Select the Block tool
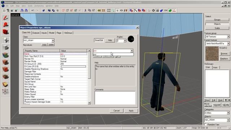The image size is (231, 130). pyautogui.click(x=6, y=47)
